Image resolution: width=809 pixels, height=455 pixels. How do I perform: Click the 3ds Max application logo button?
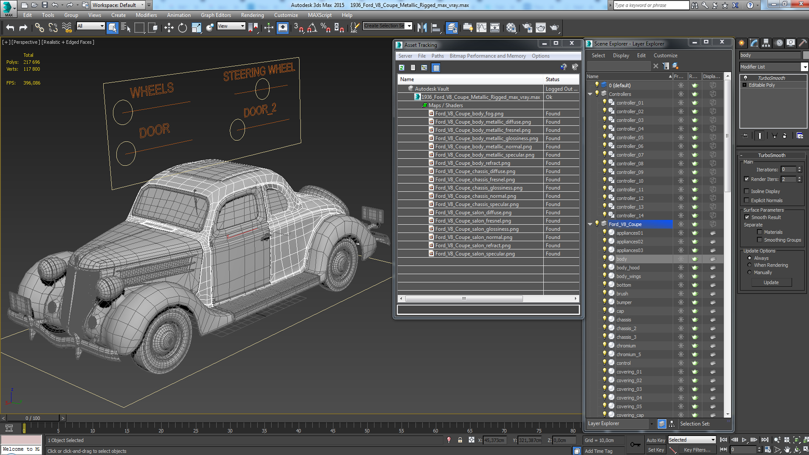8,8
